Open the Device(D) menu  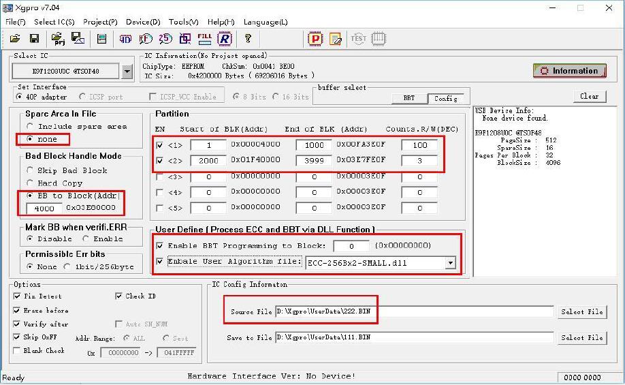(143, 22)
